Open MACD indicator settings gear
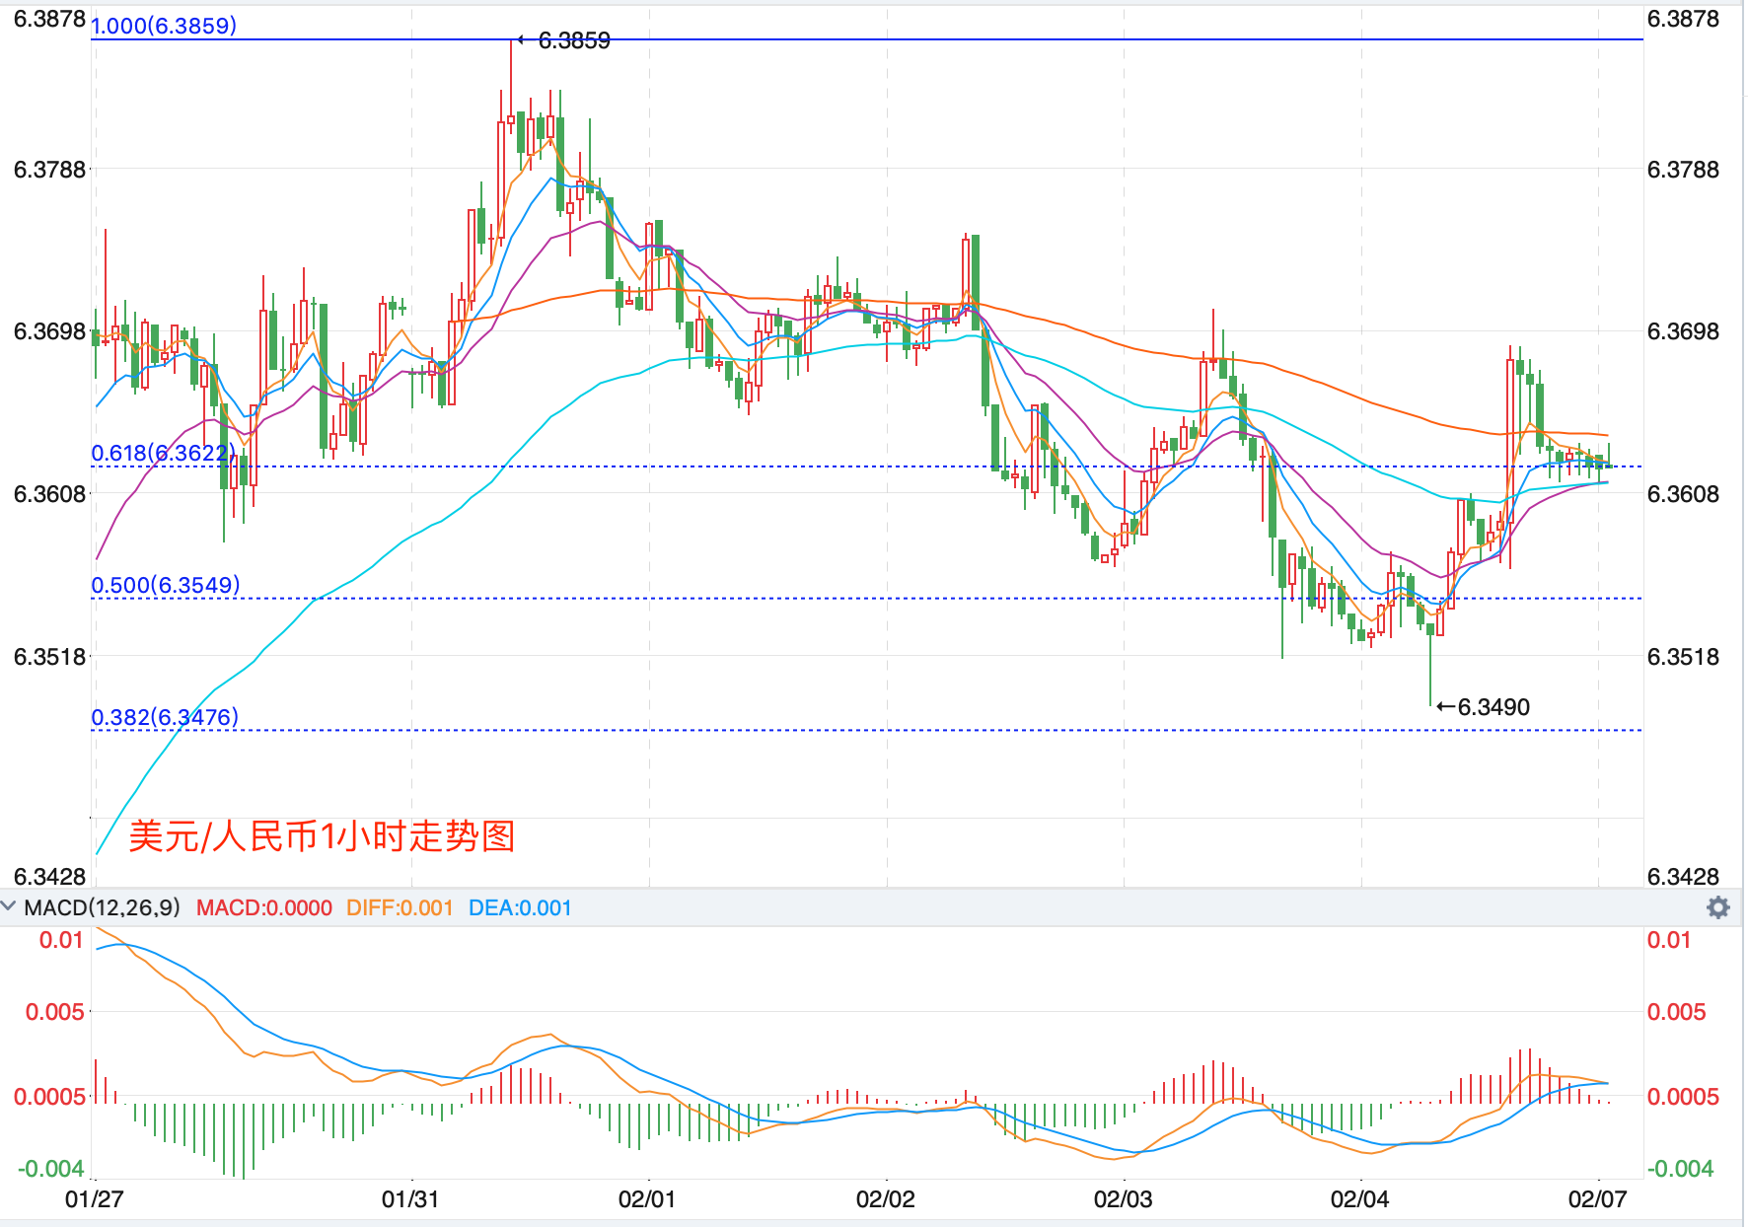The height and width of the screenshot is (1227, 1748). click(1717, 907)
